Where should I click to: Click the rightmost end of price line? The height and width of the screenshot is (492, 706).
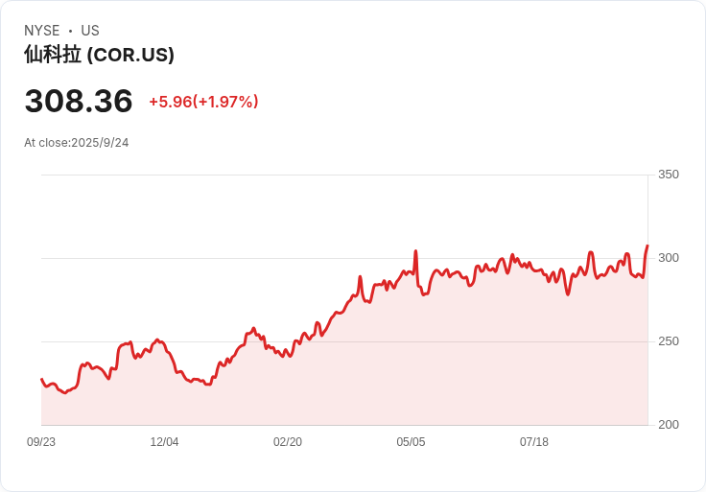coord(647,246)
